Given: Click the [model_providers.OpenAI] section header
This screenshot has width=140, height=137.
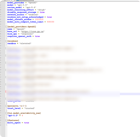Looking at the screenshot, I should click(22, 27).
